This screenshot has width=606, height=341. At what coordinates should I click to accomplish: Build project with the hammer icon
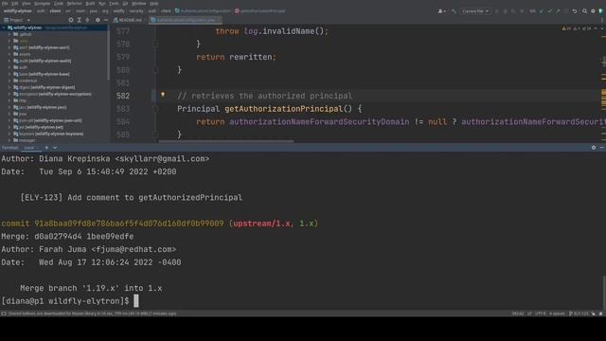coord(454,11)
